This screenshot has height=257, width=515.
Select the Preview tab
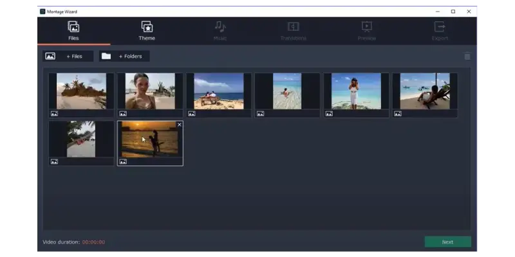pos(366,31)
